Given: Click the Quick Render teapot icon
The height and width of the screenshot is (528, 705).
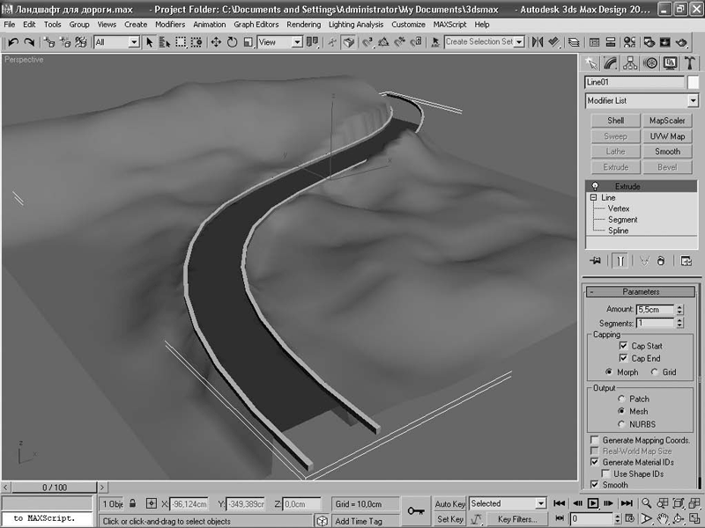Looking at the screenshot, I should 682,42.
